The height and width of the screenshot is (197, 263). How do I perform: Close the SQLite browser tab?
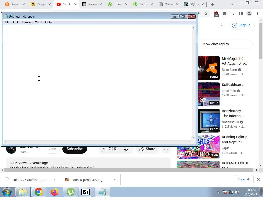[202, 4]
